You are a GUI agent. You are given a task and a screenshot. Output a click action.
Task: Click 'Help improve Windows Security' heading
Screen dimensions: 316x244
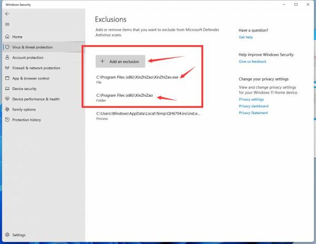(266, 55)
